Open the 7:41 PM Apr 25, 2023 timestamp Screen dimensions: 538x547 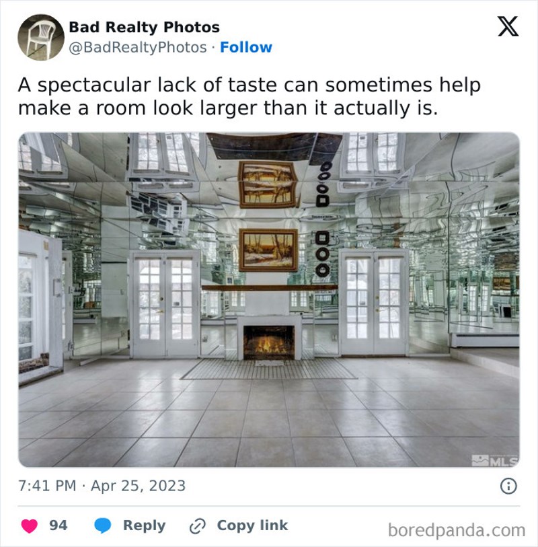click(x=102, y=486)
